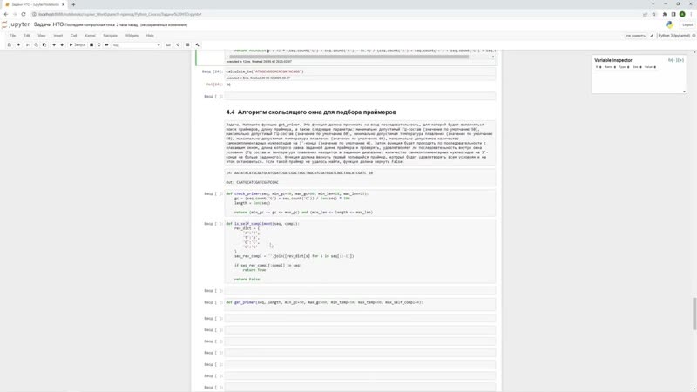Click inside the check_primer function cell

(x=361, y=203)
